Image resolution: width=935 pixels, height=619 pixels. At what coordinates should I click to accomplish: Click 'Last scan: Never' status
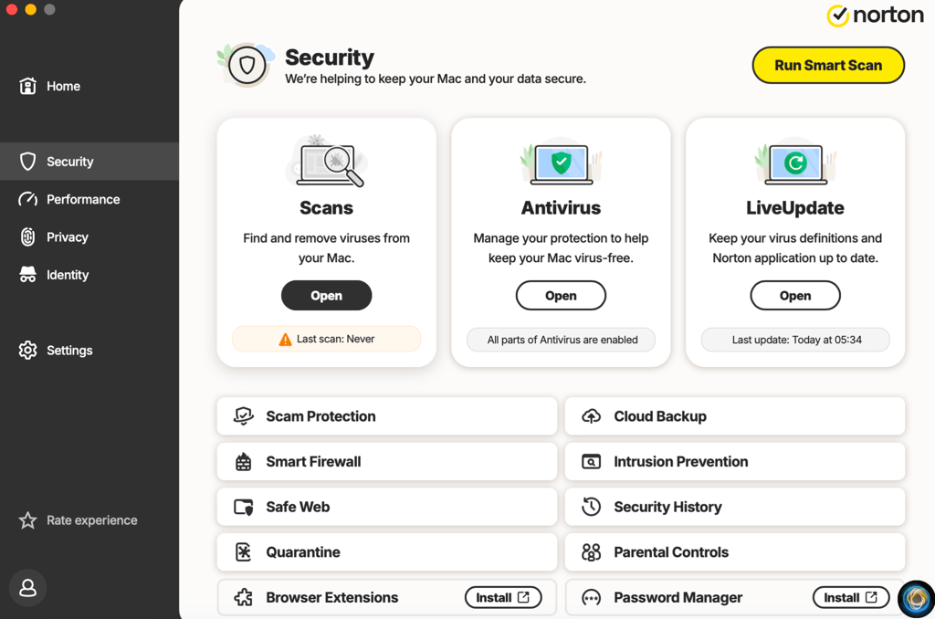pos(327,340)
